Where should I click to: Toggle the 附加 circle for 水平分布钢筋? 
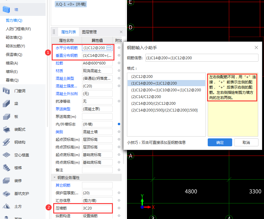tap(119, 48)
